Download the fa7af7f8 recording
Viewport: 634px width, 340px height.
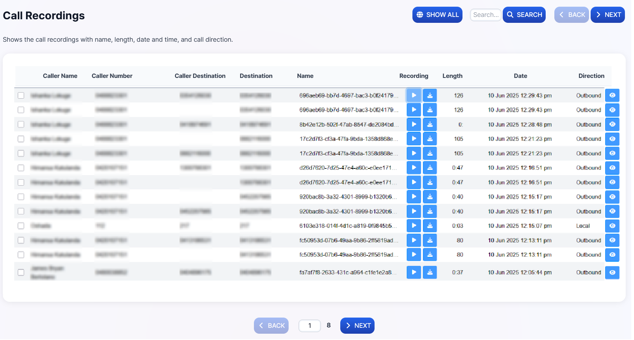coord(430,272)
